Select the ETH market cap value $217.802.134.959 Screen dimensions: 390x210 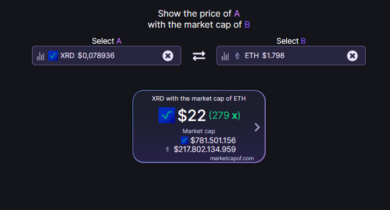[205, 149]
